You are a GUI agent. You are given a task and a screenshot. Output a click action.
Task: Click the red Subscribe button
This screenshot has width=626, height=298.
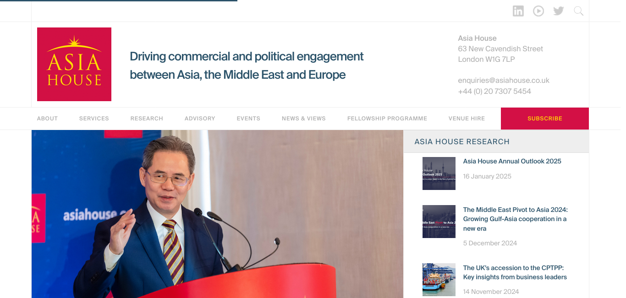pos(545,119)
